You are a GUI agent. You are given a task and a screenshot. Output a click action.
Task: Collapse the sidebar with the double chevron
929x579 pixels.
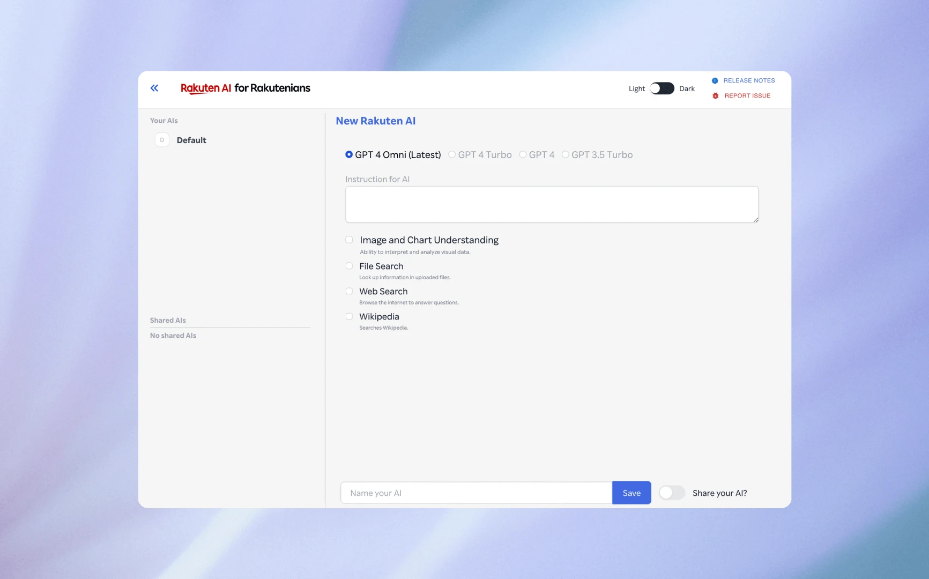point(154,87)
